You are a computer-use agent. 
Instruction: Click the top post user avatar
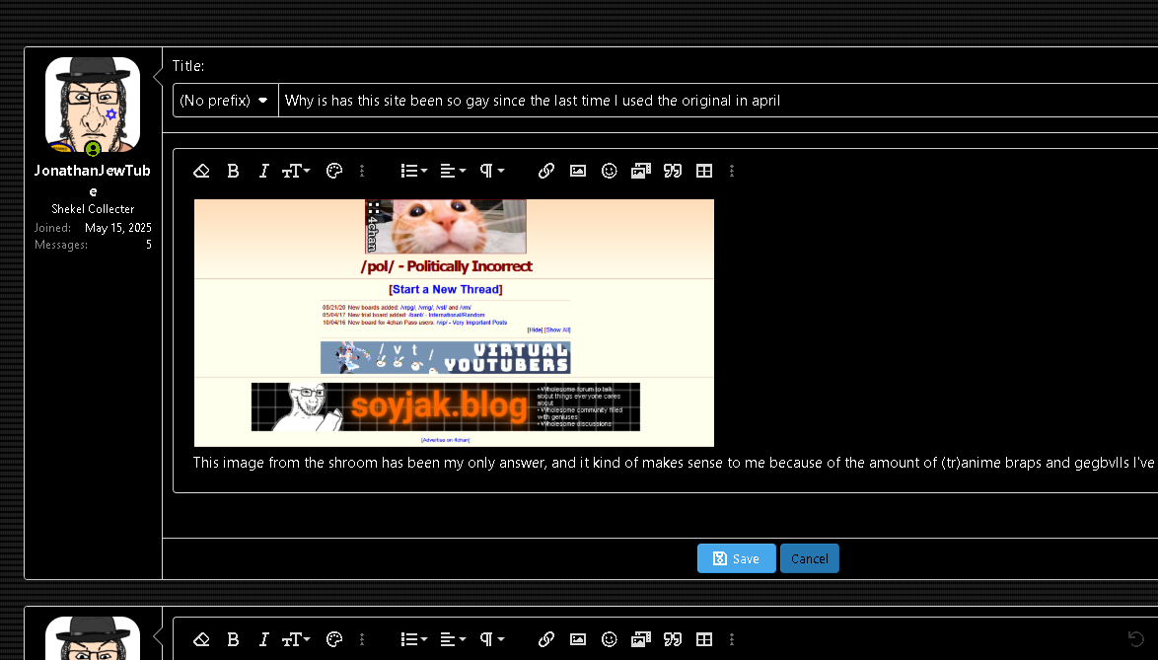pyautogui.click(x=93, y=105)
